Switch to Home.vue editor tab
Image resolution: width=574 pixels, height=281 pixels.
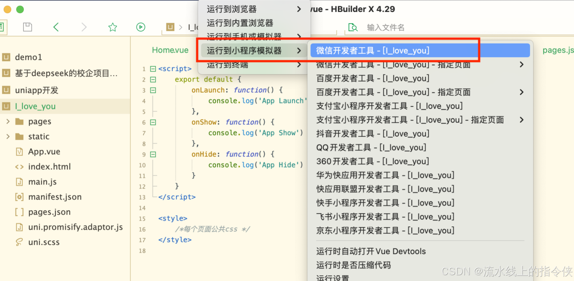point(170,50)
